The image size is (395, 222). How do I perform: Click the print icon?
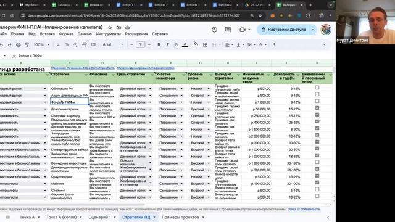(18, 44)
